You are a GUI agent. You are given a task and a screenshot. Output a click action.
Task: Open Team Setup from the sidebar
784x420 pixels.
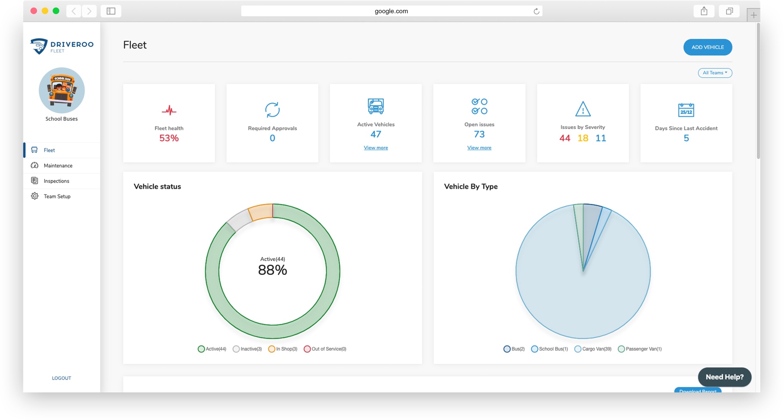click(x=57, y=196)
